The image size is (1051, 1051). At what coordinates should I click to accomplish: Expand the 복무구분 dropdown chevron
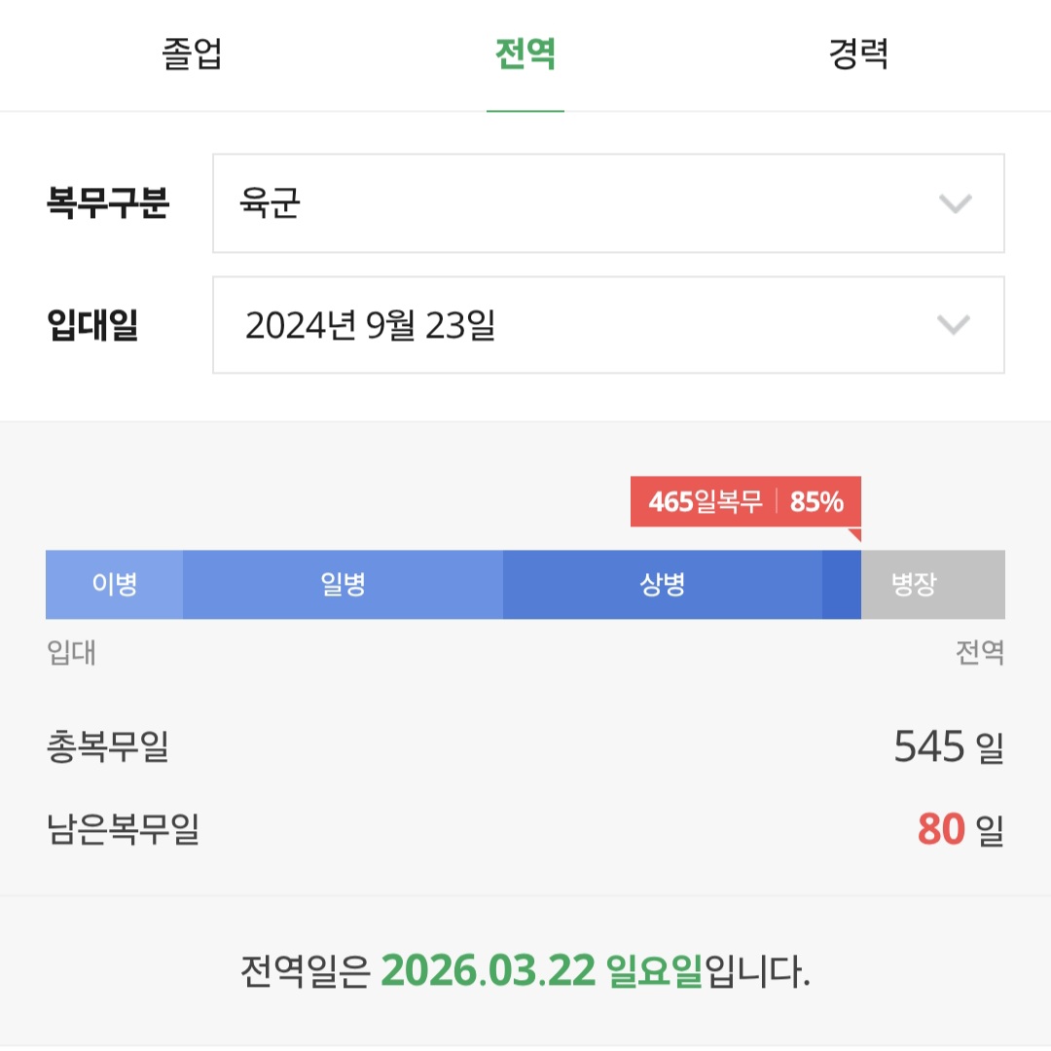[955, 203]
